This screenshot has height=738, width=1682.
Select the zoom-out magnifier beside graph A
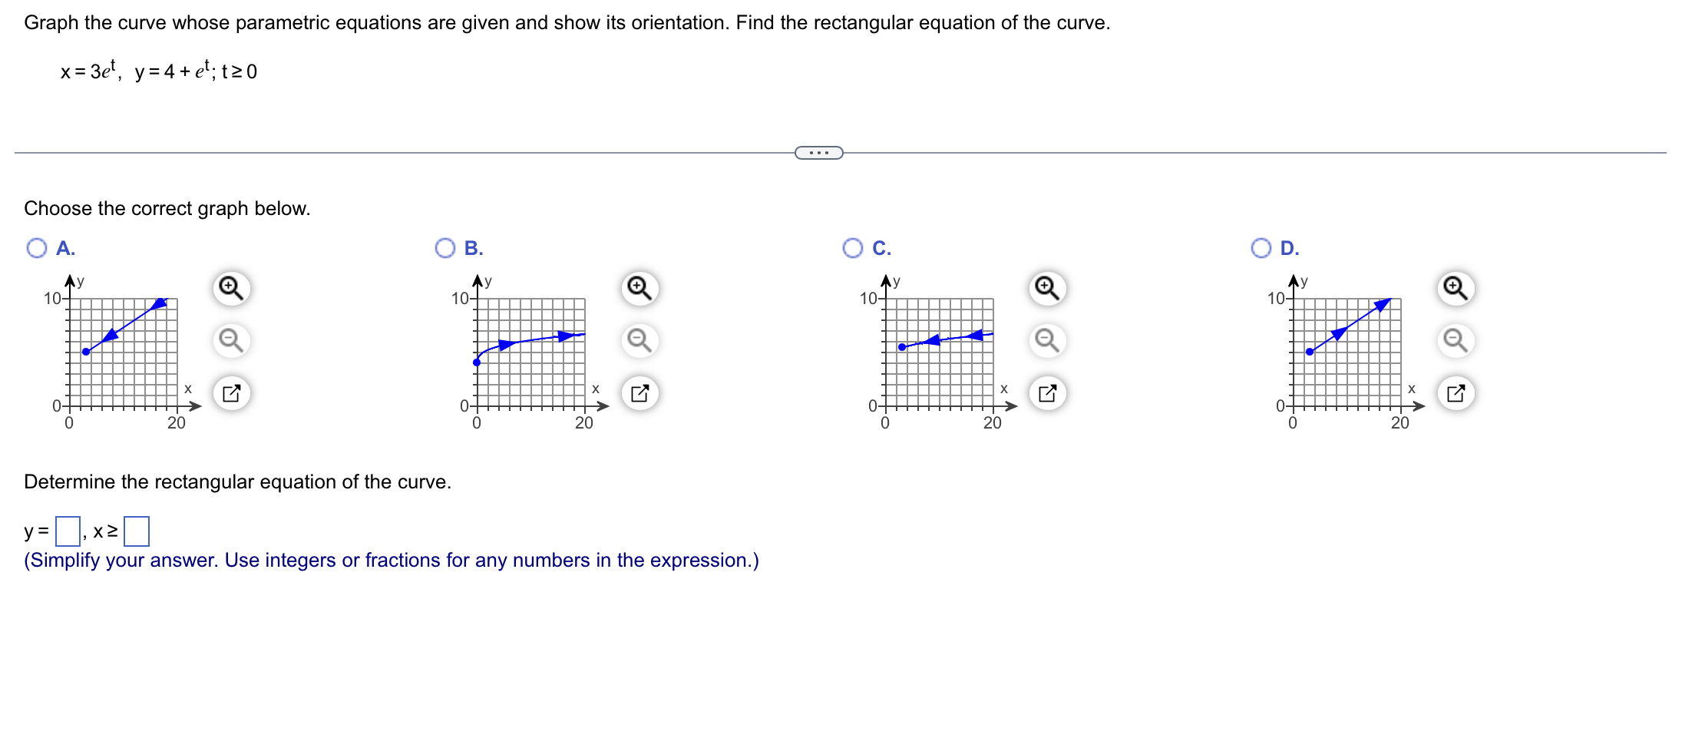[230, 340]
